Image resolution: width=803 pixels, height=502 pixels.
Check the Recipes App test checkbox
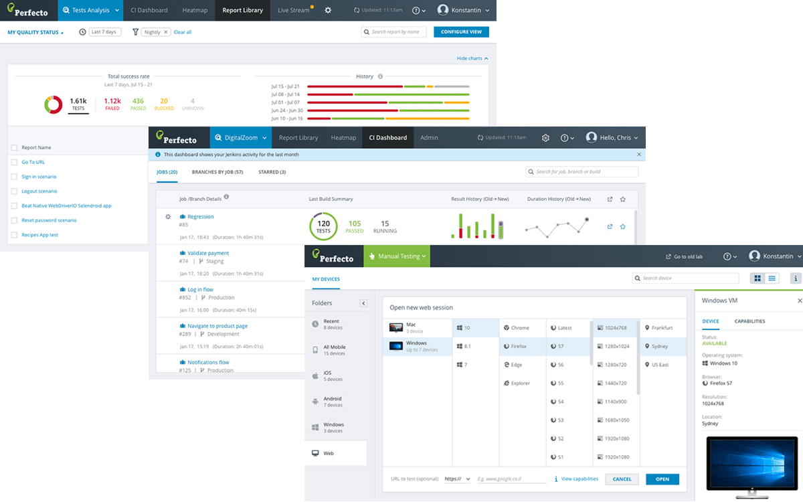click(15, 235)
